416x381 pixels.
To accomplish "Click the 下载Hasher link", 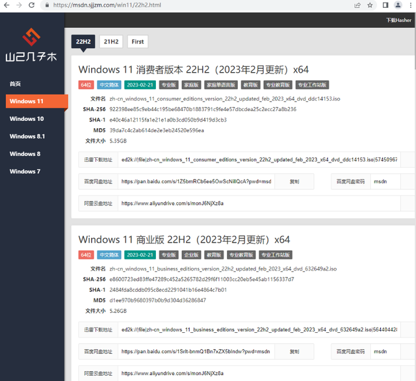I will click(398, 20).
